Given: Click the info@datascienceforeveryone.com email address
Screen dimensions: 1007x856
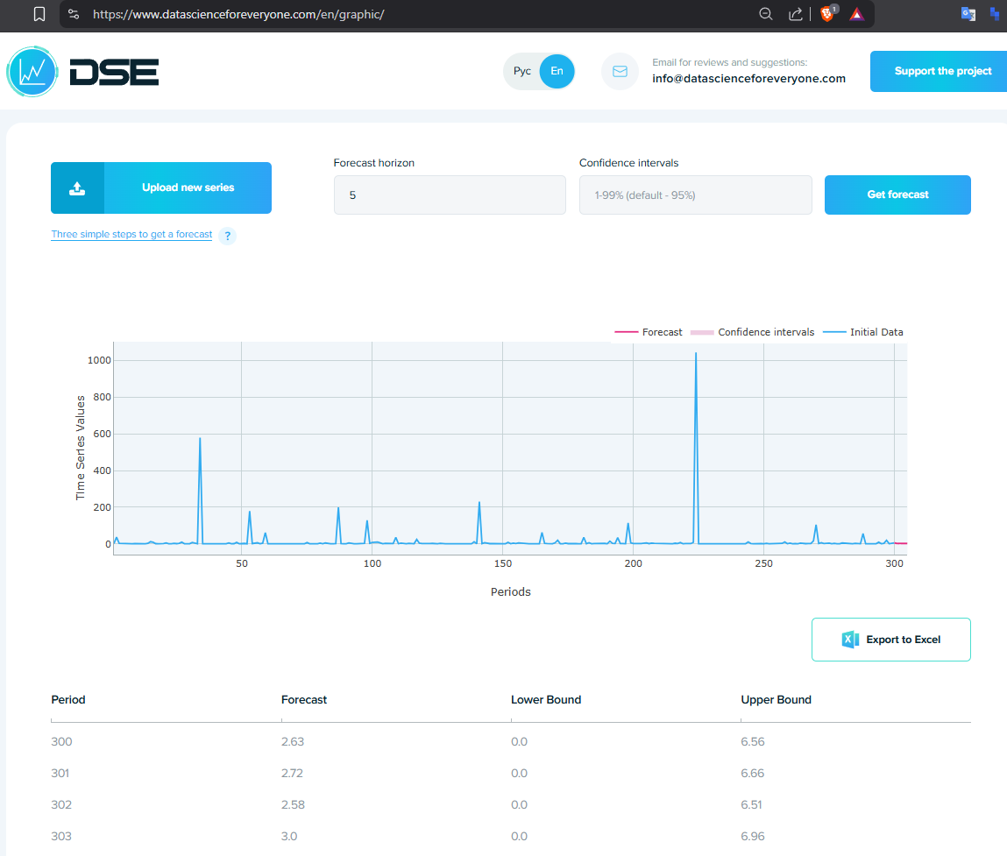Looking at the screenshot, I should [x=748, y=78].
